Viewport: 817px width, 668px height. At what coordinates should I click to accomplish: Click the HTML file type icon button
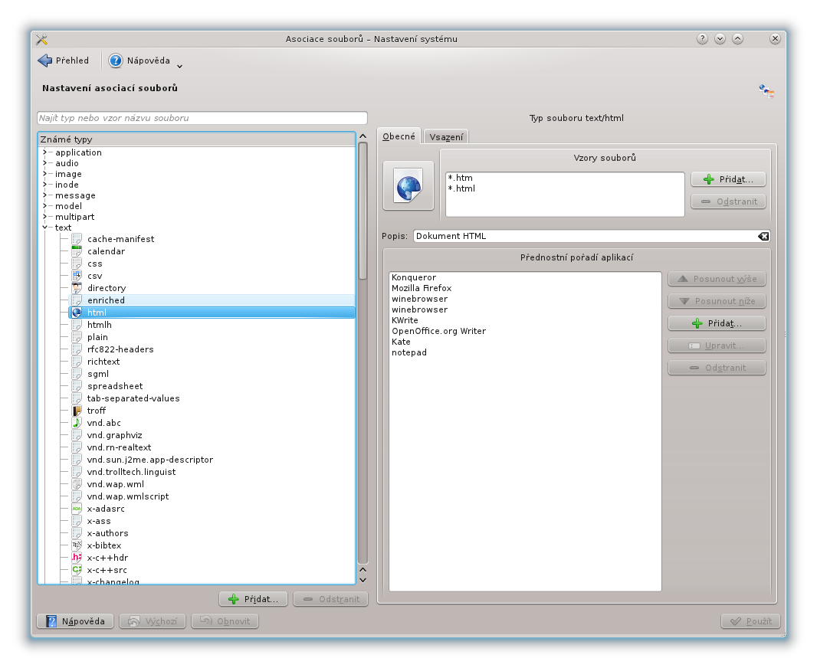coord(408,186)
